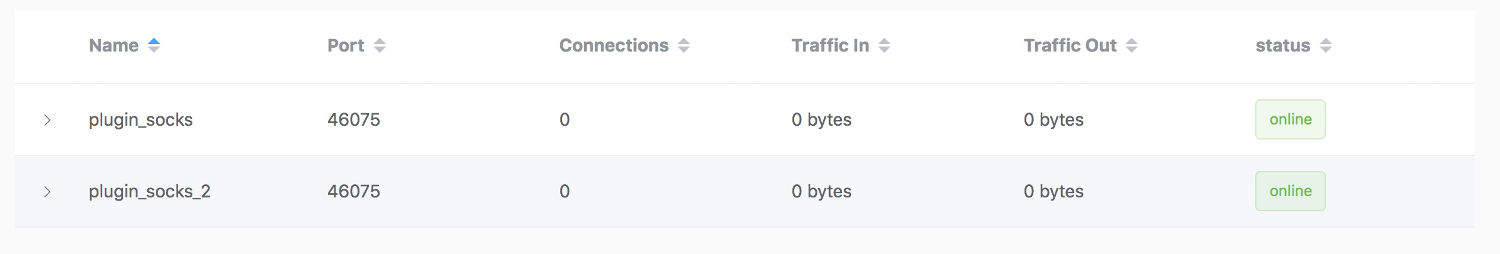Click the Name column sort icon
The width and height of the screenshot is (1500, 254).
[x=154, y=45]
